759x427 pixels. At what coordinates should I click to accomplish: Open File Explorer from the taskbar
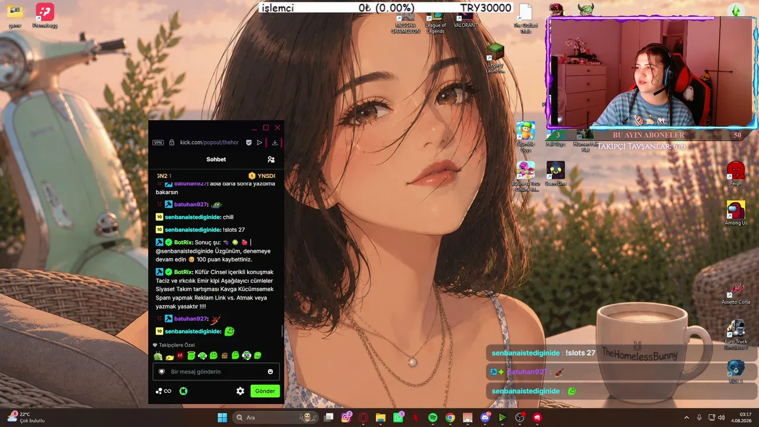coord(381,418)
